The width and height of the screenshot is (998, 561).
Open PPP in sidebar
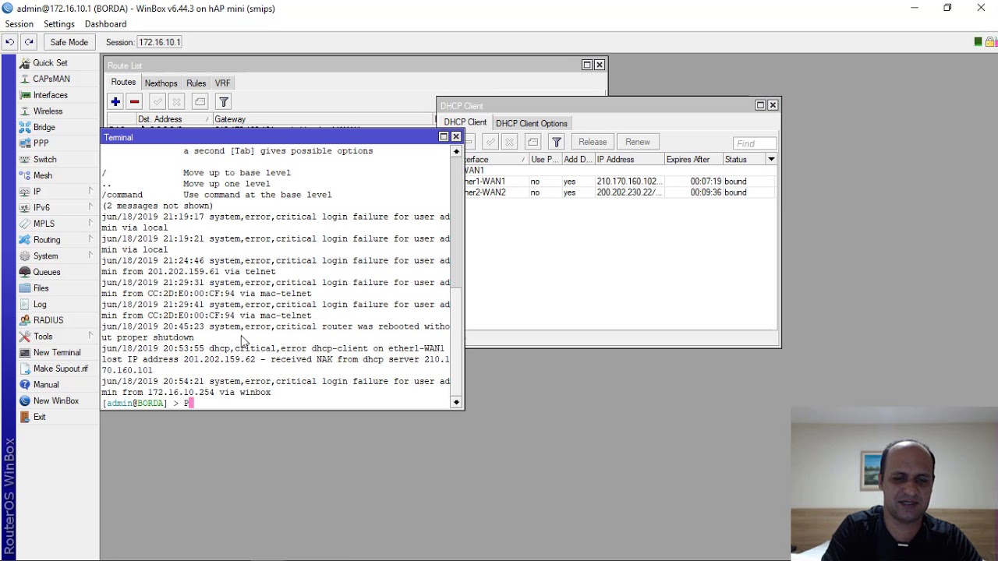coord(41,143)
